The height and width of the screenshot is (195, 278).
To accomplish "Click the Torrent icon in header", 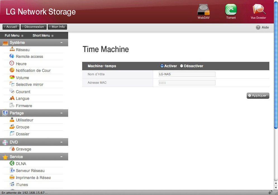I will (231, 10).
